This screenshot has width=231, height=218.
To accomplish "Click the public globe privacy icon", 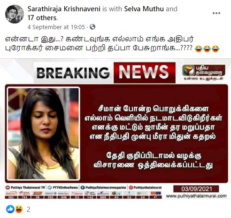I will [x=92, y=27].
